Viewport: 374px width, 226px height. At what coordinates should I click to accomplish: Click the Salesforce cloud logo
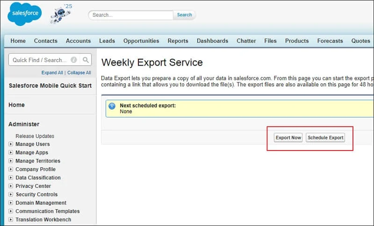pos(25,14)
